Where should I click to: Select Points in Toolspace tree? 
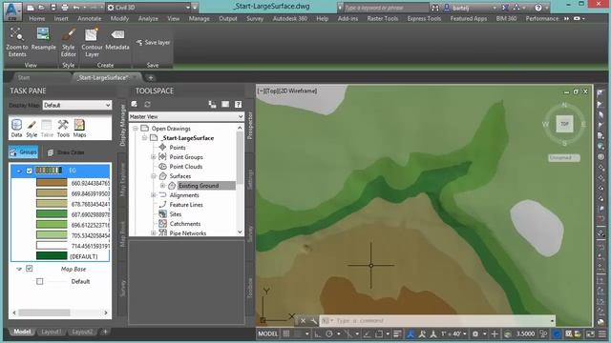click(178, 148)
